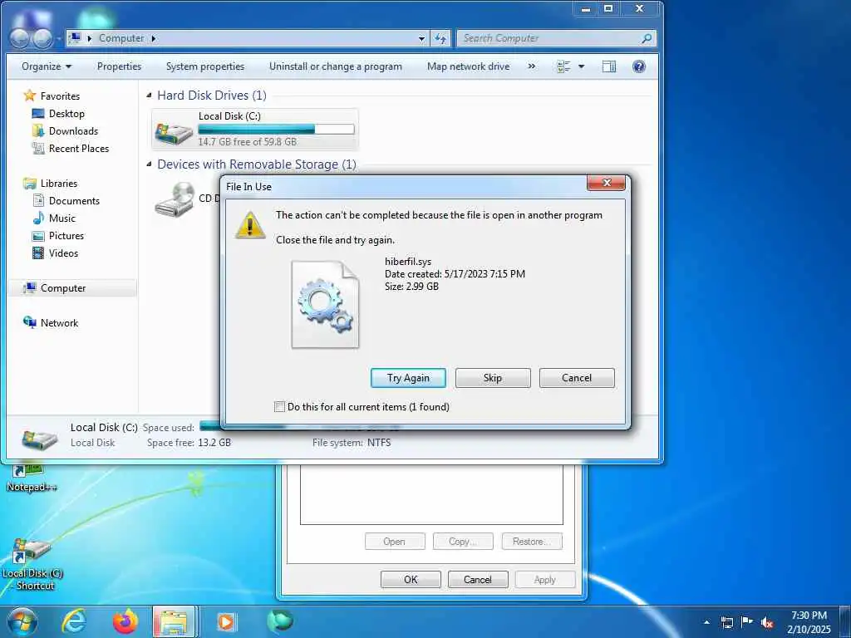Check 'Do this for all current items'

click(x=279, y=406)
